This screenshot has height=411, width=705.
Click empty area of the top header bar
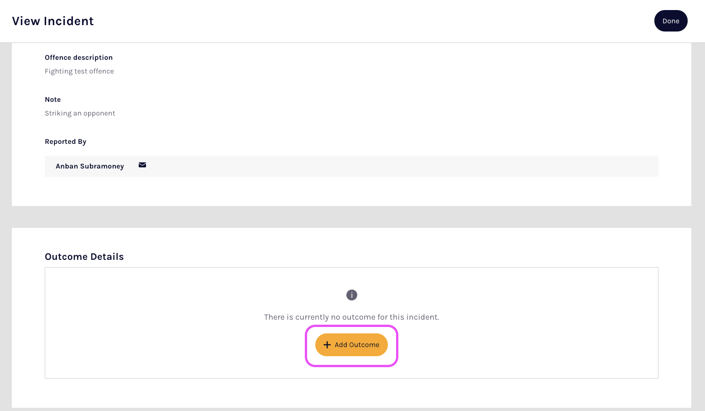tap(365, 21)
